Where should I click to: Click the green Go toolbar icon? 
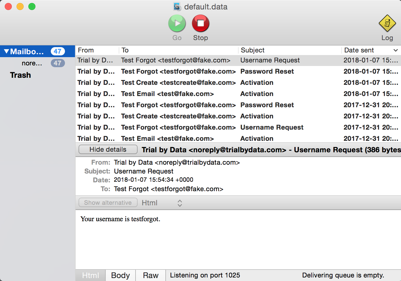click(177, 23)
